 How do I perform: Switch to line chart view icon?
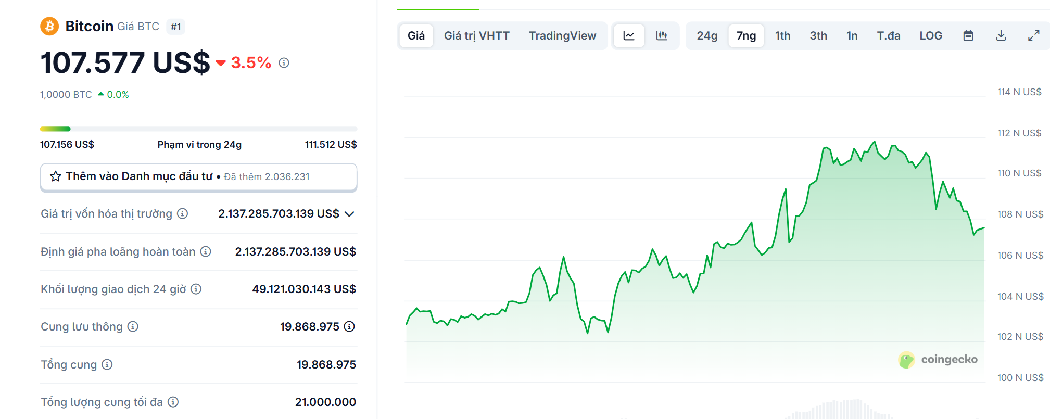click(x=629, y=35)
